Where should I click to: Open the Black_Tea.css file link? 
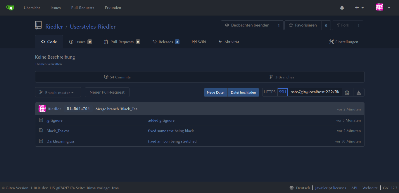point(58,131)
